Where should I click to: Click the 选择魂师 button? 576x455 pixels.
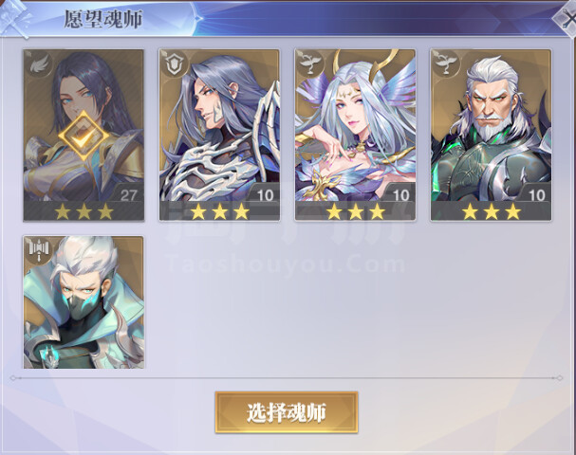[287, 412]
